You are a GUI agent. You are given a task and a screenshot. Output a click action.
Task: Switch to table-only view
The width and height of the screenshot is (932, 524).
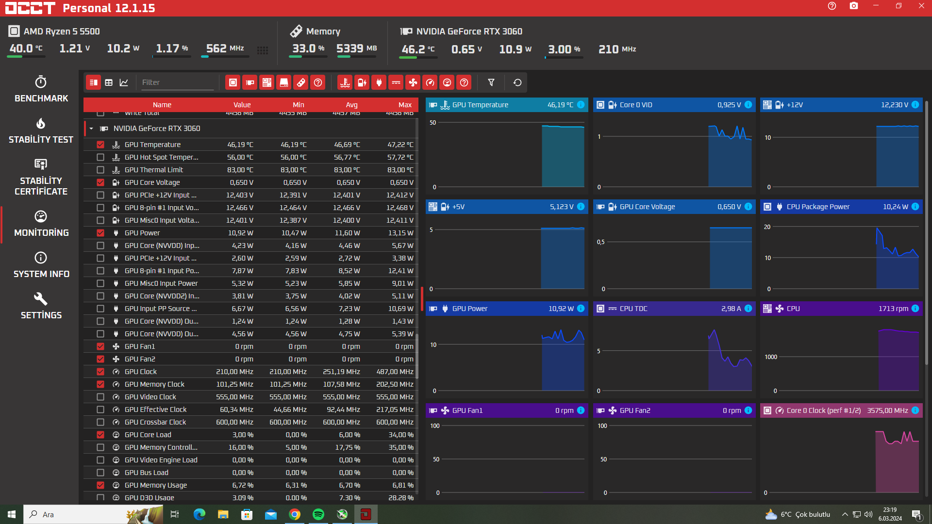[x=109, y=82]
